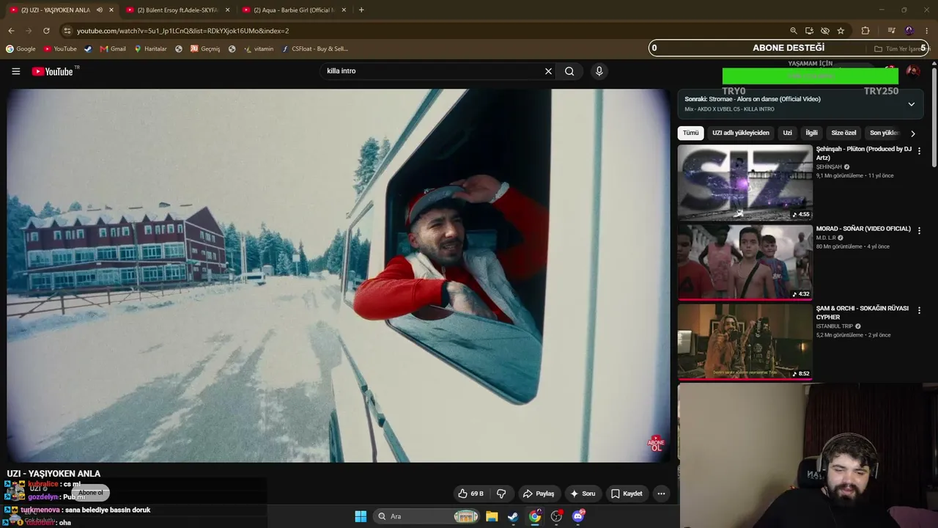
Task: Dislike the UZI video
Action: pyautogui.click(x=501, y=494)
